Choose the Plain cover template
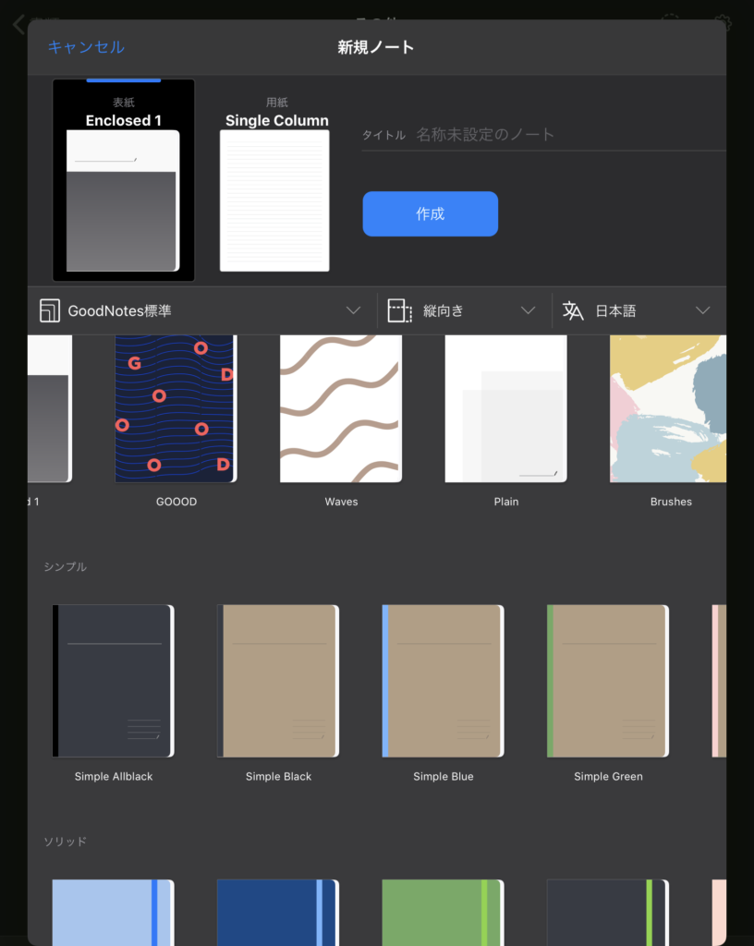 tap(506, 408)
